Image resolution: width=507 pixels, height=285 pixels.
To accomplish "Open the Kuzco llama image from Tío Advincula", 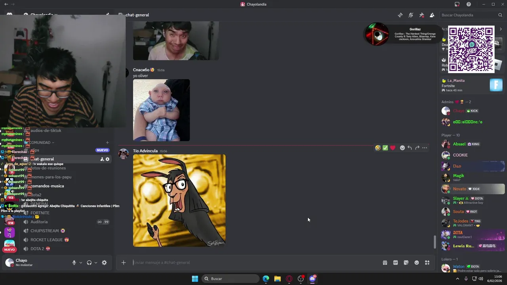I will point(179,200).
